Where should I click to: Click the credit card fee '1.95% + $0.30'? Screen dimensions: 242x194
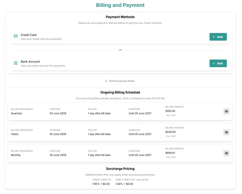coord(101,184)
